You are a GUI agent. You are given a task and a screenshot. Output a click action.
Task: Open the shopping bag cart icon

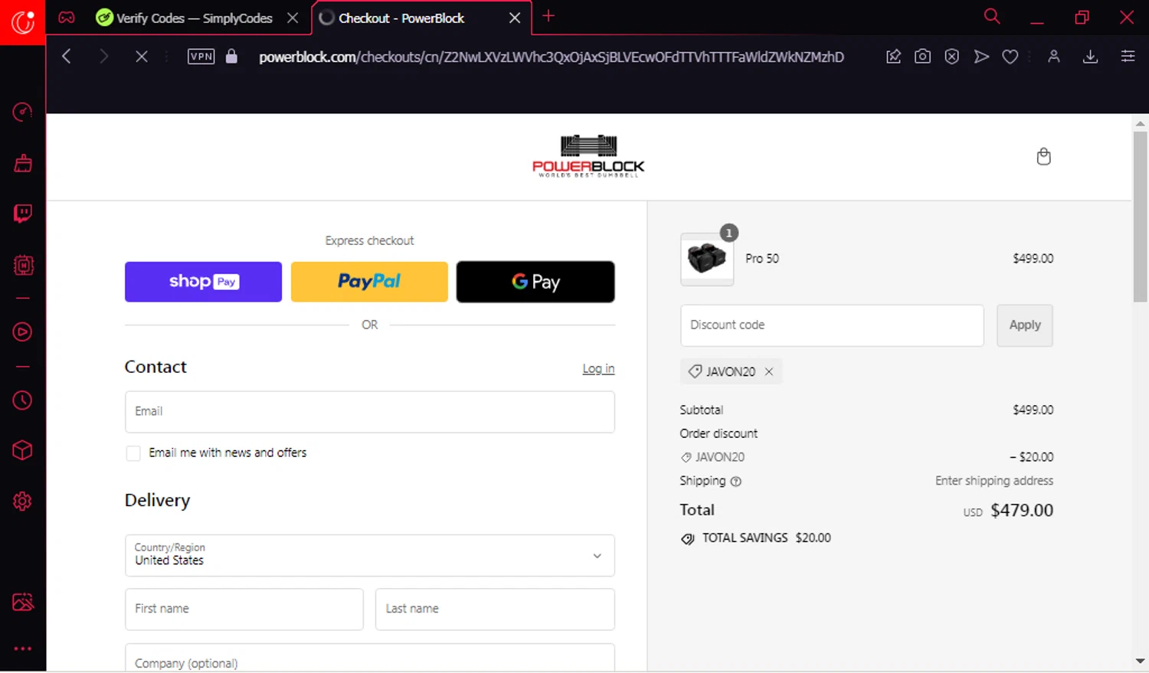tap(1043, 156)
